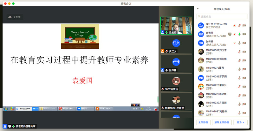Click the 全体静音 button
The height and width of the screenshot is (131, 253).
coord(203,122)
